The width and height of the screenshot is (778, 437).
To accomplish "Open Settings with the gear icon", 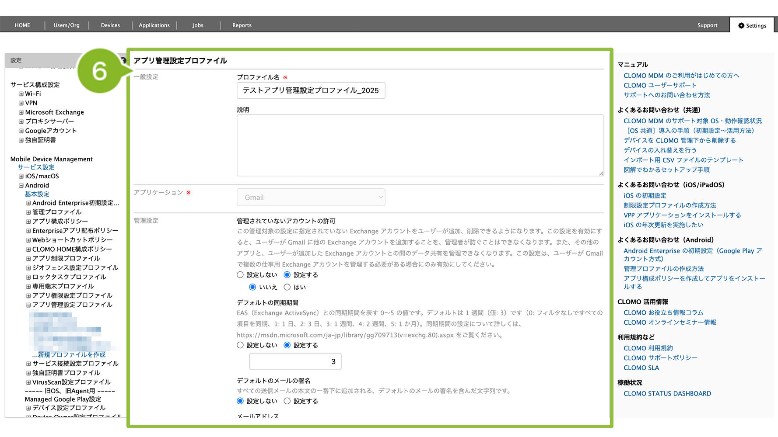I will point(752,25).
